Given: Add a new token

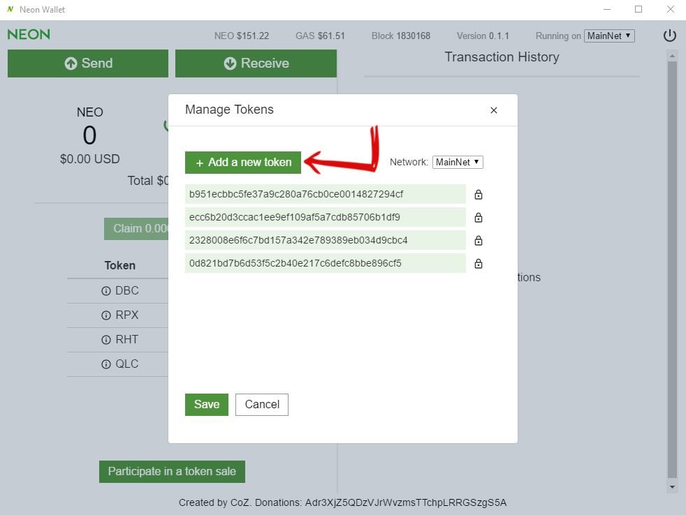Looking at the screenshot, I should tap(243, 163).
